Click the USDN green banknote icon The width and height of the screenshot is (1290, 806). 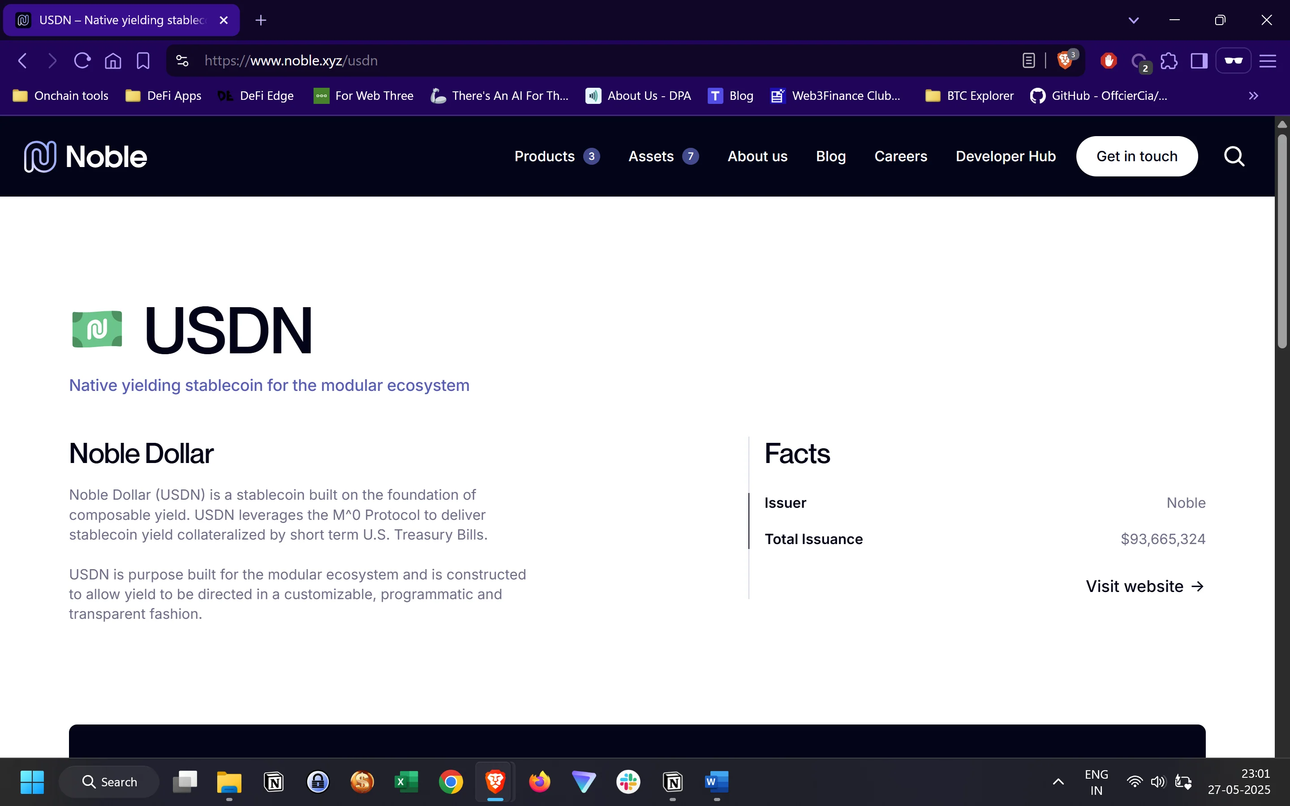(x=97, y=329)
